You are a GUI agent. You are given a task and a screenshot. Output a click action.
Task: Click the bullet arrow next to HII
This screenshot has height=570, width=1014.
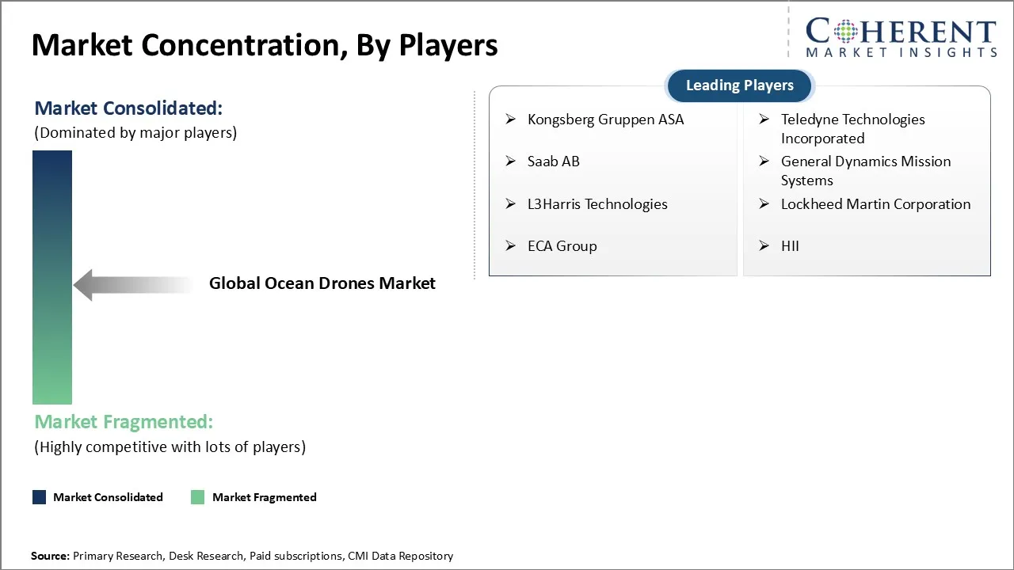click(764, 245)
